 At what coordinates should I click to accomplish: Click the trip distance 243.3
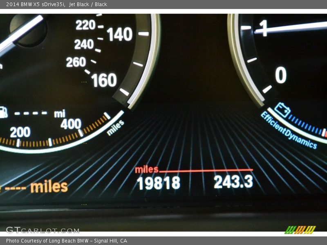click(233, 182)
